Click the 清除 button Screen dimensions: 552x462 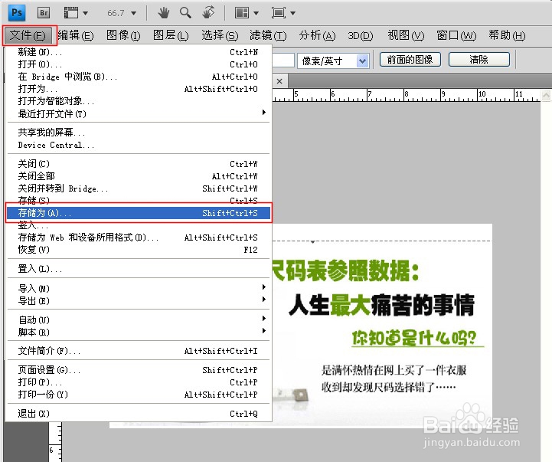(x=479, y=60)
